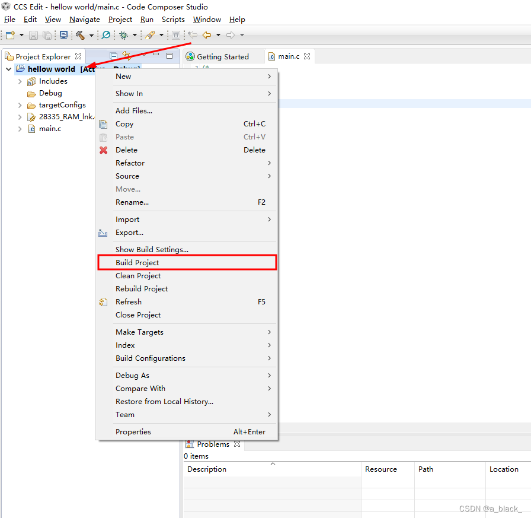
Task: Click the blue slashed-circle toolbar icon
Action: coord(106,35)
